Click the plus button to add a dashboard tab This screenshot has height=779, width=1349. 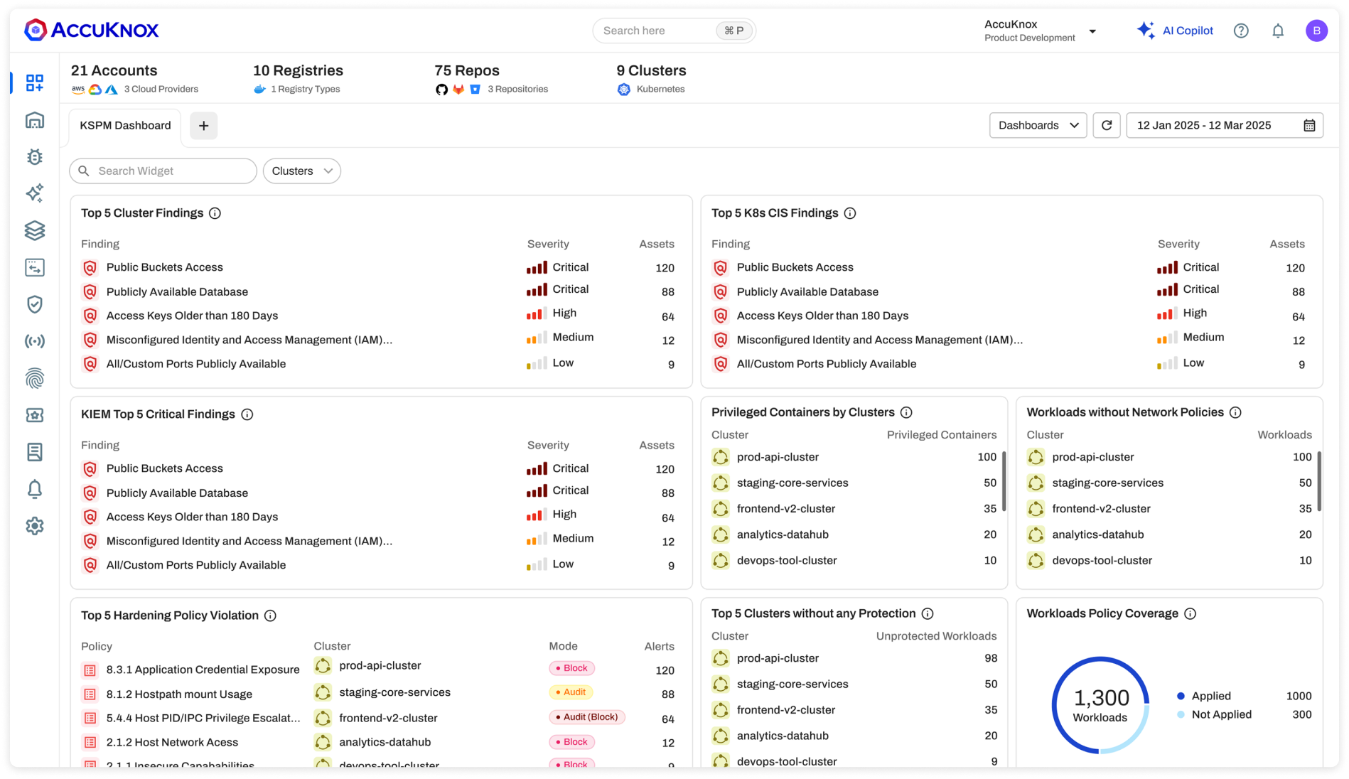[x=203, y=125]
